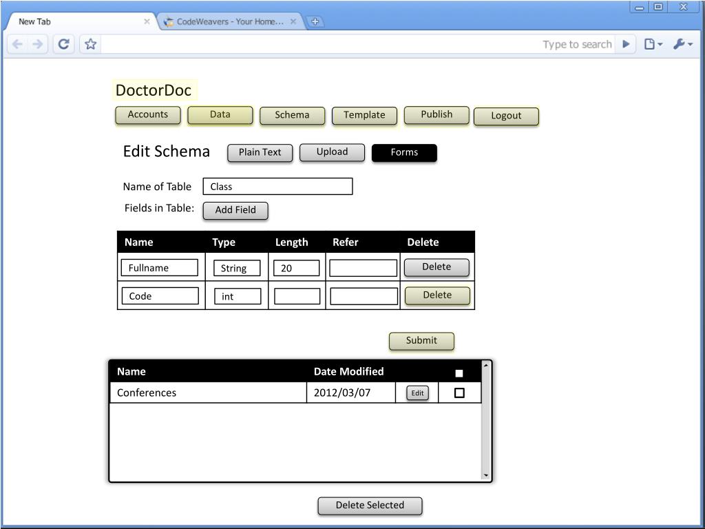Check the Conferences row checkbox

pyautogui.click(x=459, y=393)
